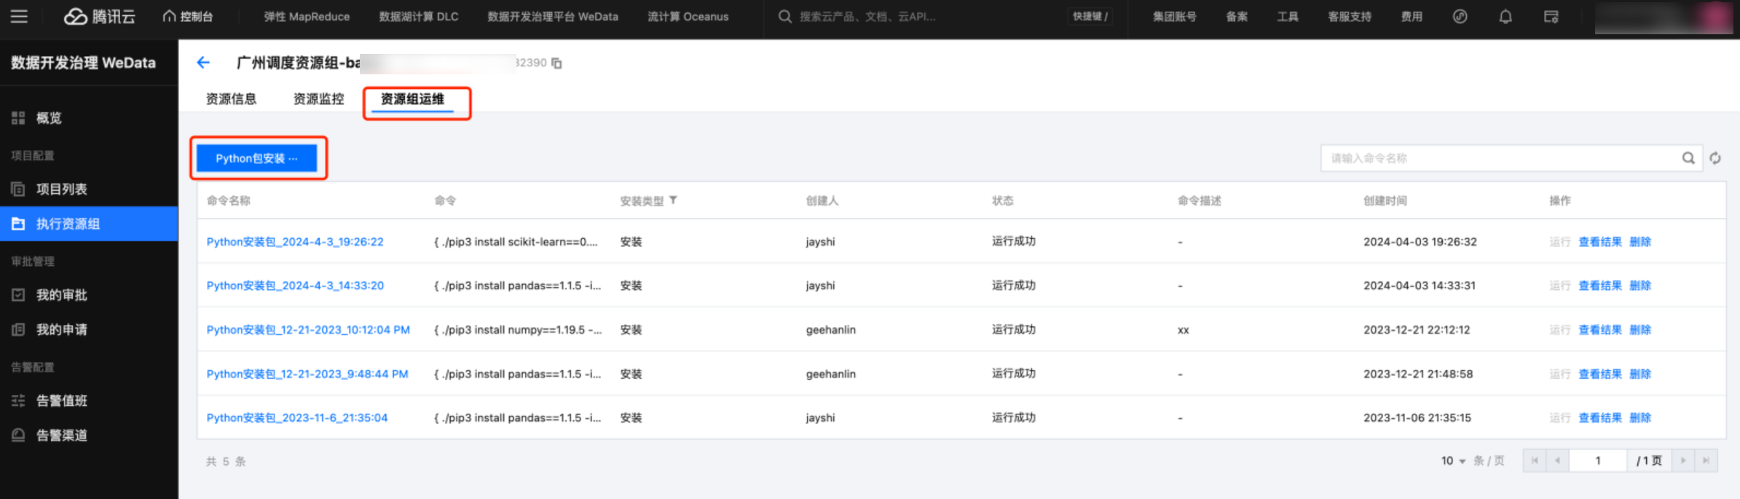The width and height of the screenshot is (1740, 499).
Task: Click the Python包安装 button
Action: (256, 158)
